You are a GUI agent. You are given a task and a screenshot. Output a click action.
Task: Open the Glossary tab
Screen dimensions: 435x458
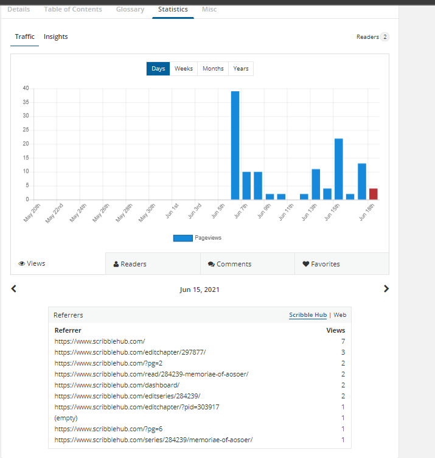point(130,9)
